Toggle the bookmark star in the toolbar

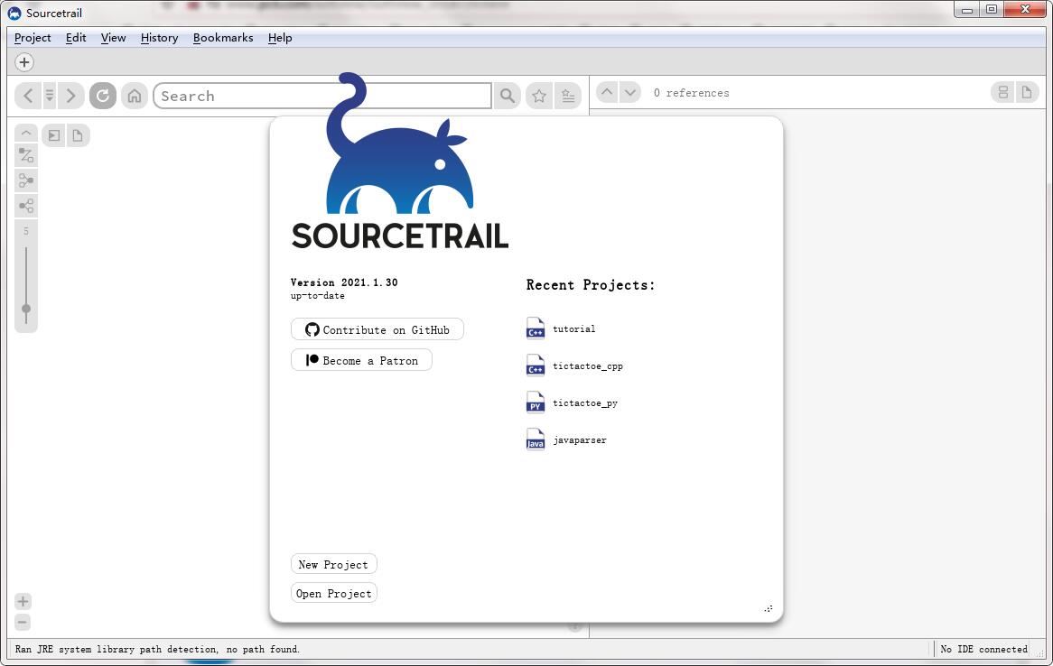(x=538, y=95)
